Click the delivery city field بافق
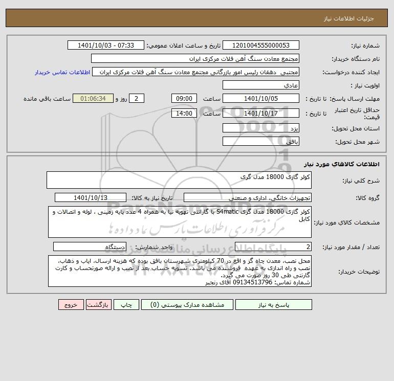The width and height of the screenshot is (394, 381). (261, 141)
